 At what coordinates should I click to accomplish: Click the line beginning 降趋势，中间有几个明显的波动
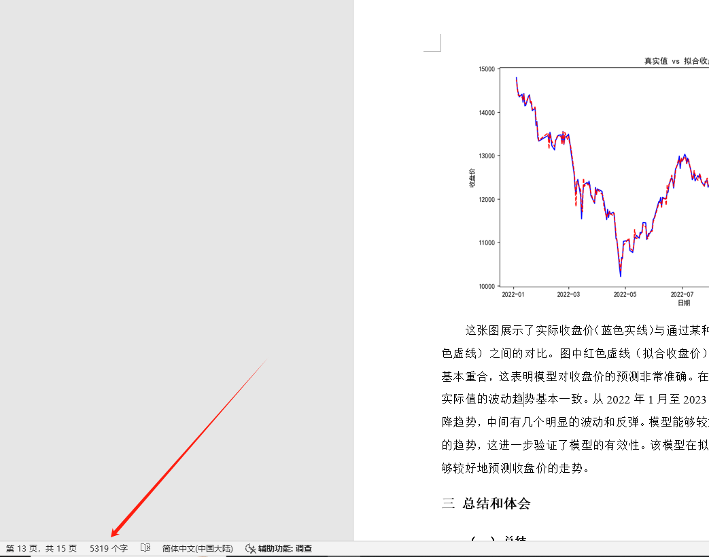click(x=575, y=422)
